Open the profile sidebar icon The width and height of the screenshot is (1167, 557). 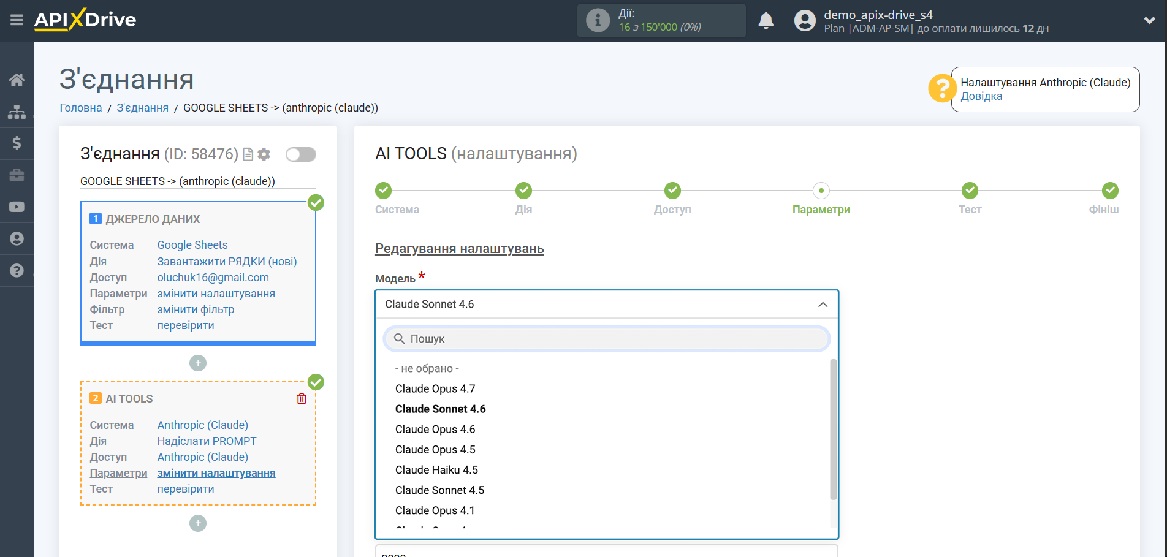click(17, 238)
